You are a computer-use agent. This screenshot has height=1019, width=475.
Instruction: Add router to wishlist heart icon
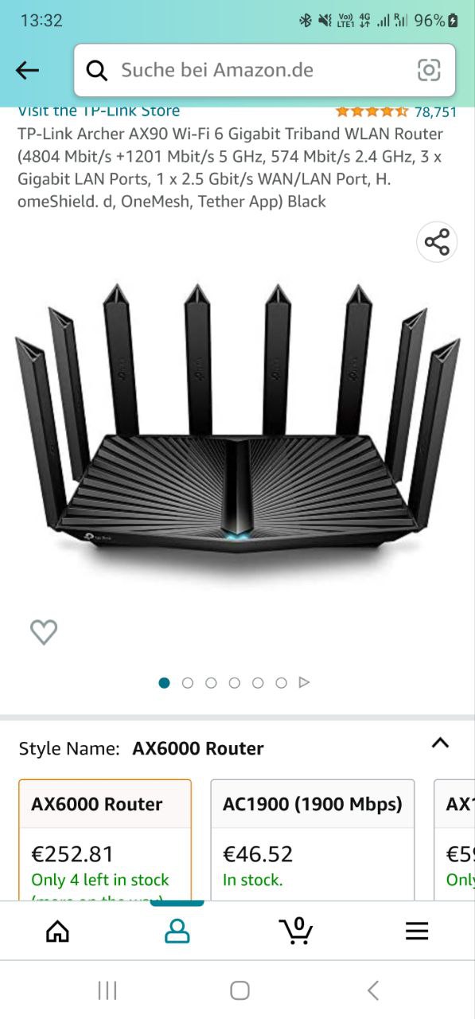(x=44, y=632)
